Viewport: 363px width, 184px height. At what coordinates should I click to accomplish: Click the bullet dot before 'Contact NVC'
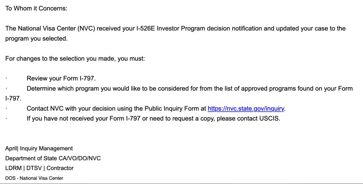(x=6, y=109)
